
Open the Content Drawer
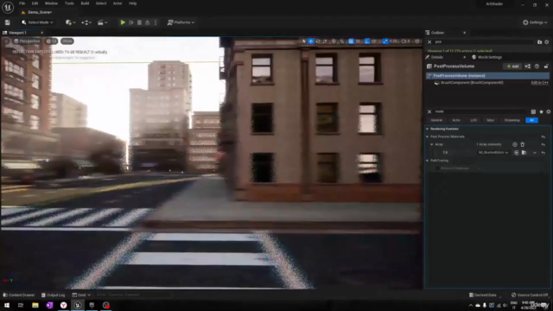(x=19, y=295)
